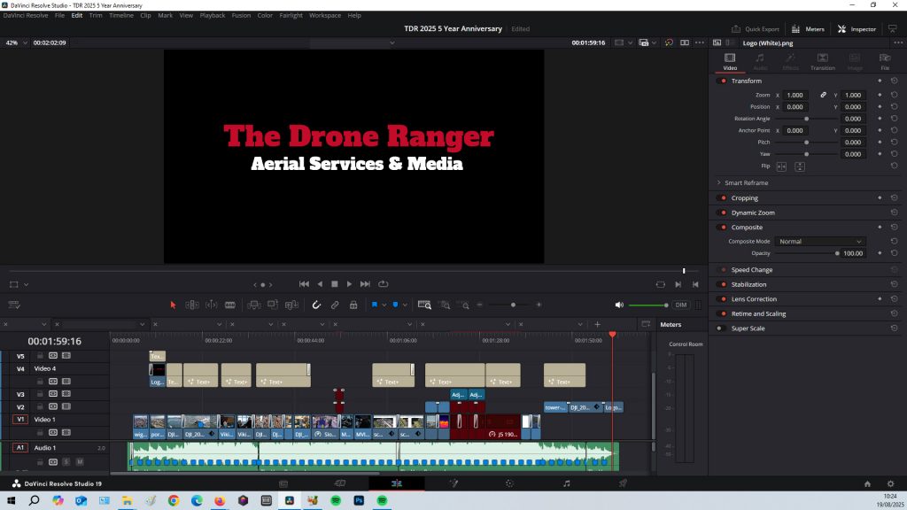Disable the Transform section toggle
907x510 pixels.
click(722, 81)
